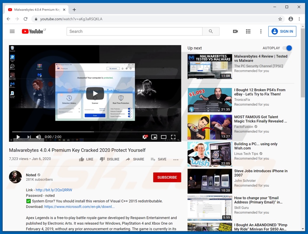This screenshot has width=308, height=234.
Task: Skip to the next video
Action: point(29,137)
